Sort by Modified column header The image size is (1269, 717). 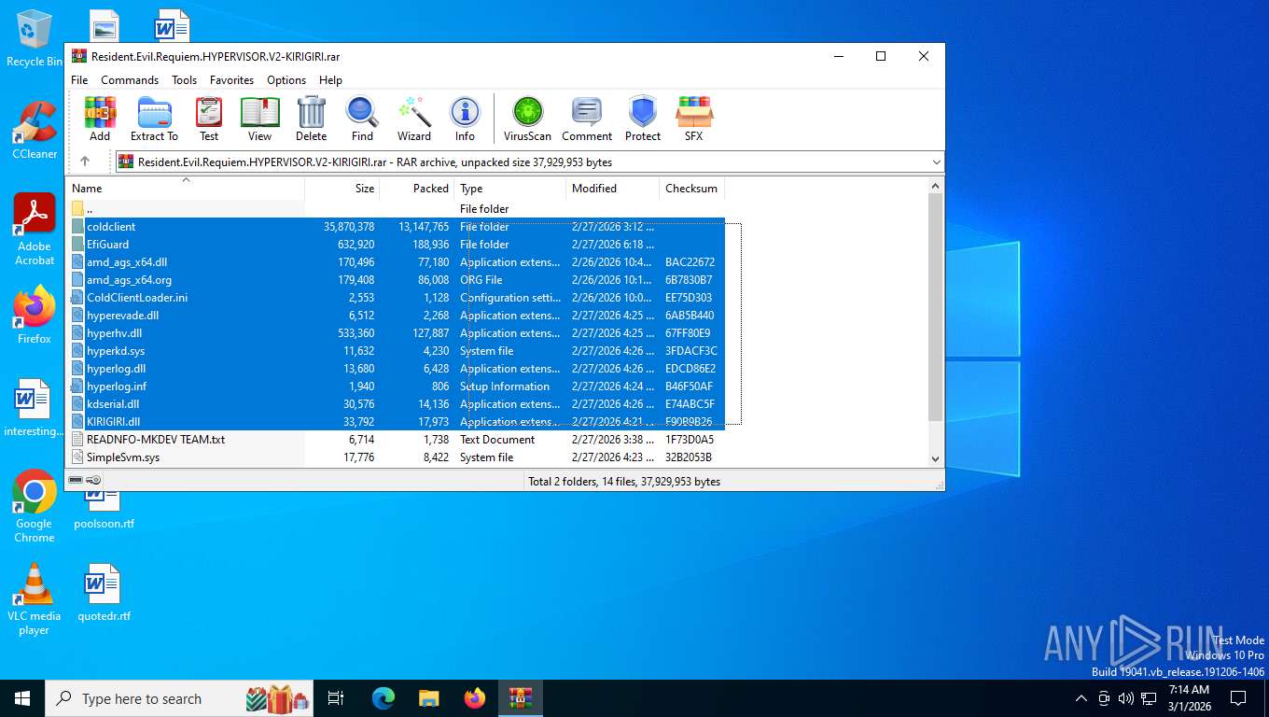(x=612, y=189)
